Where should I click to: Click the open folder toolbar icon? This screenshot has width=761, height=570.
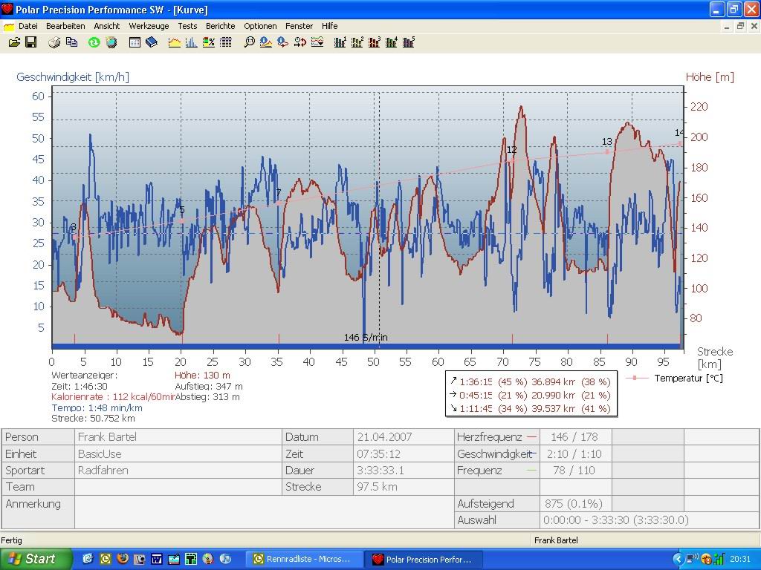click(x=14, y=42)
